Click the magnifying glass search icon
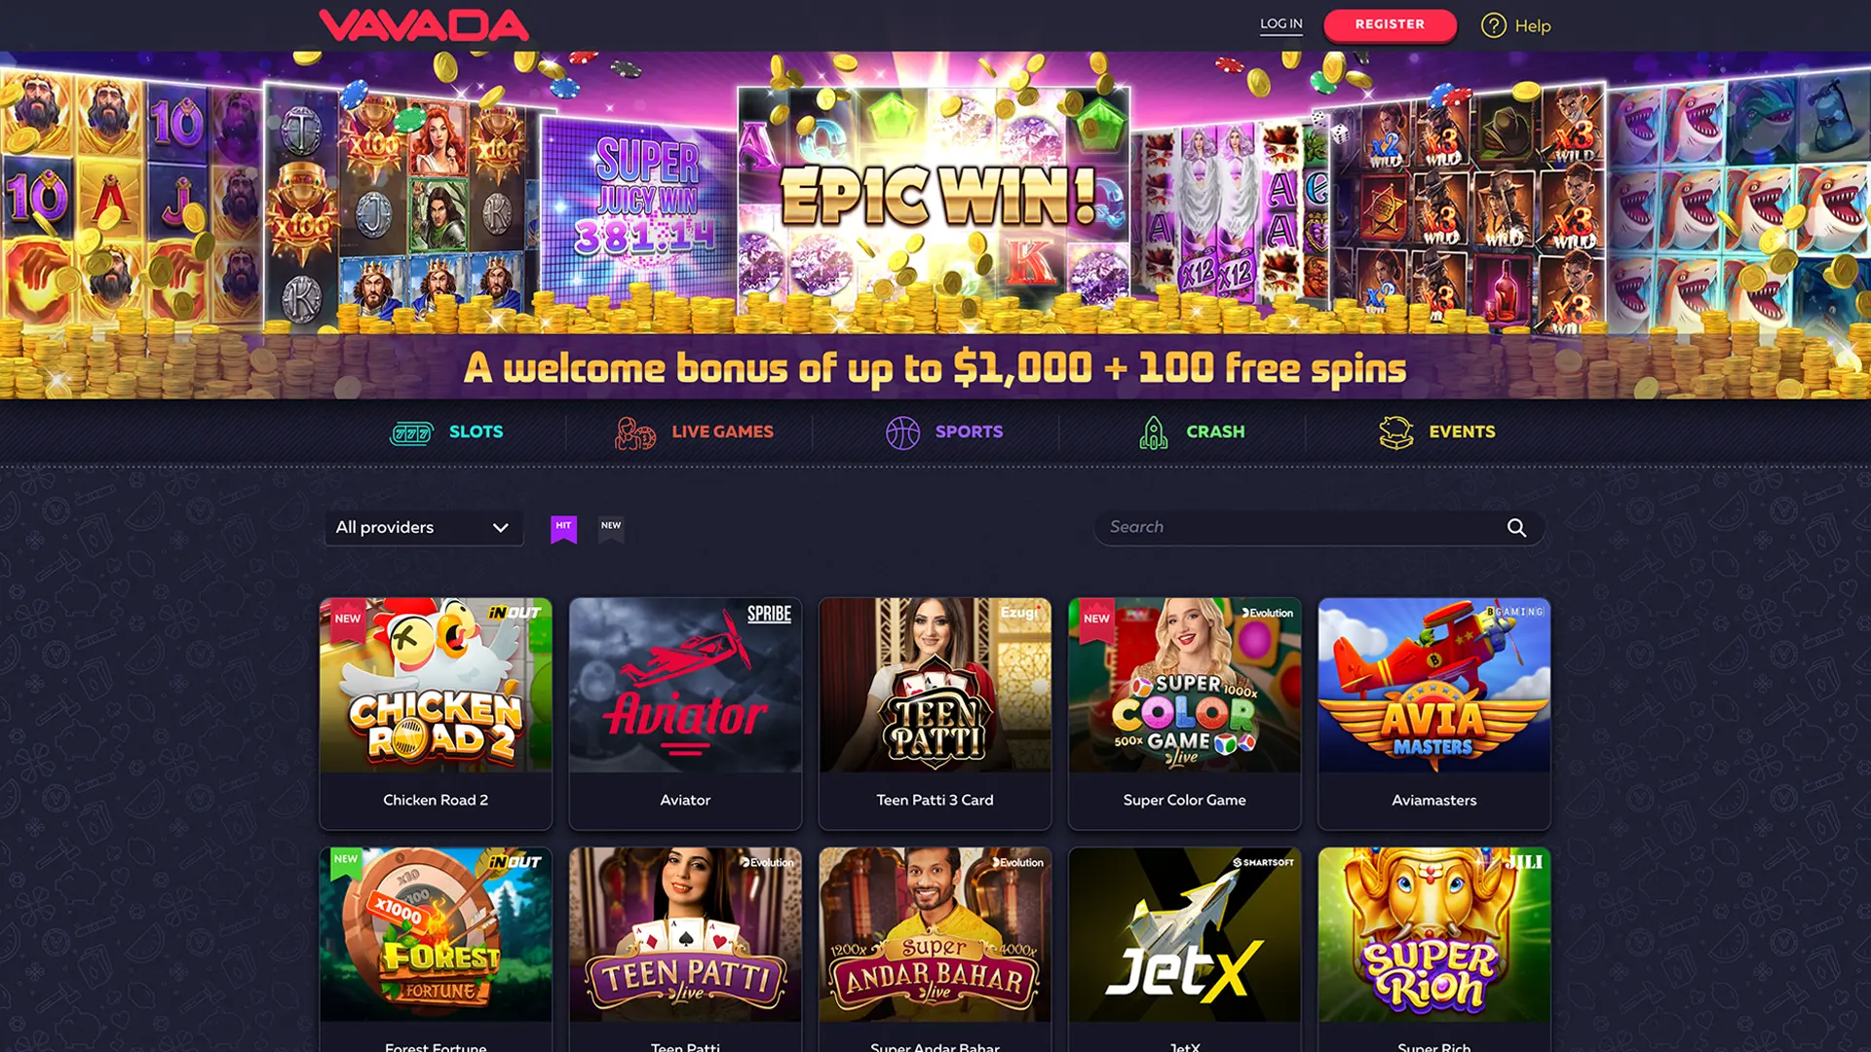 (x=1516, y=528)
